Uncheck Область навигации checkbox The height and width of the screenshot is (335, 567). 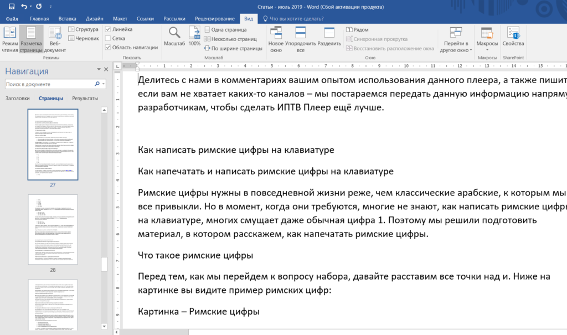(x=109, y=48)
